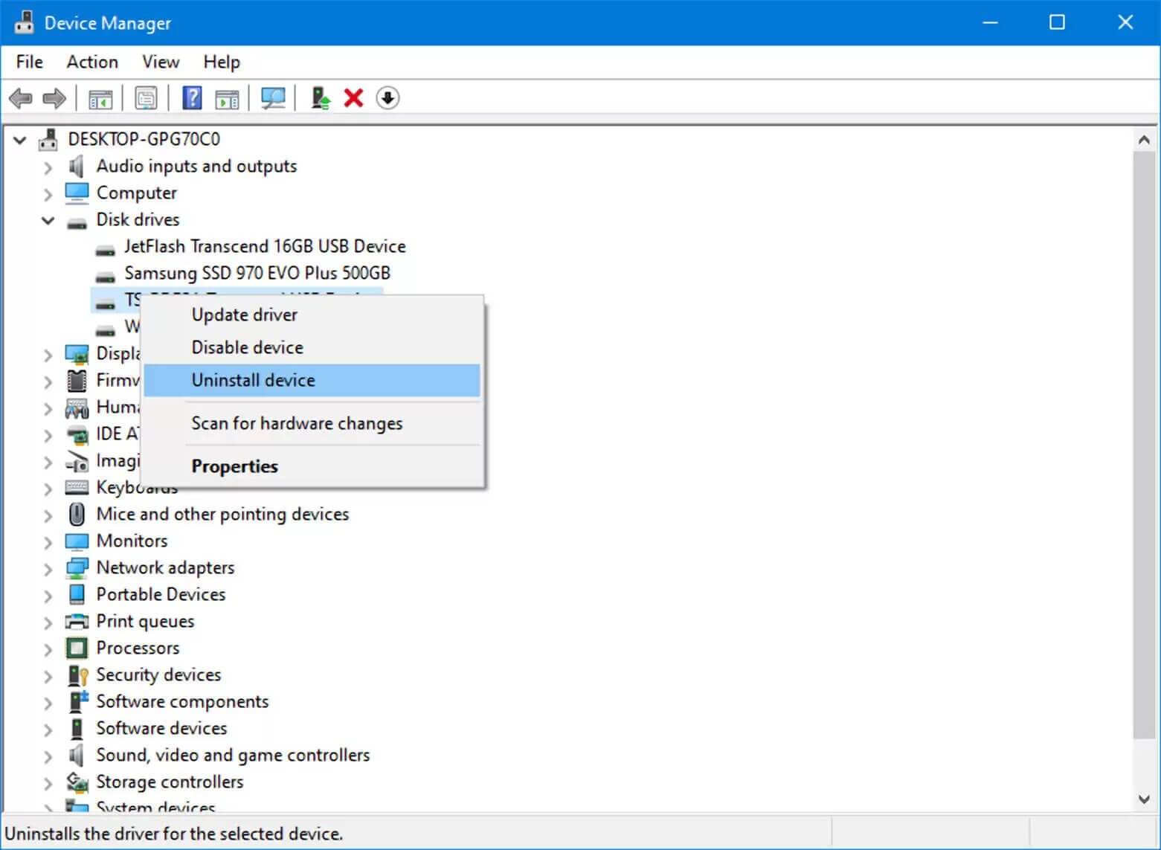Click the down arrow on the vertical scrollbar
1161x850 pixels.
(x=1144, y=799)
